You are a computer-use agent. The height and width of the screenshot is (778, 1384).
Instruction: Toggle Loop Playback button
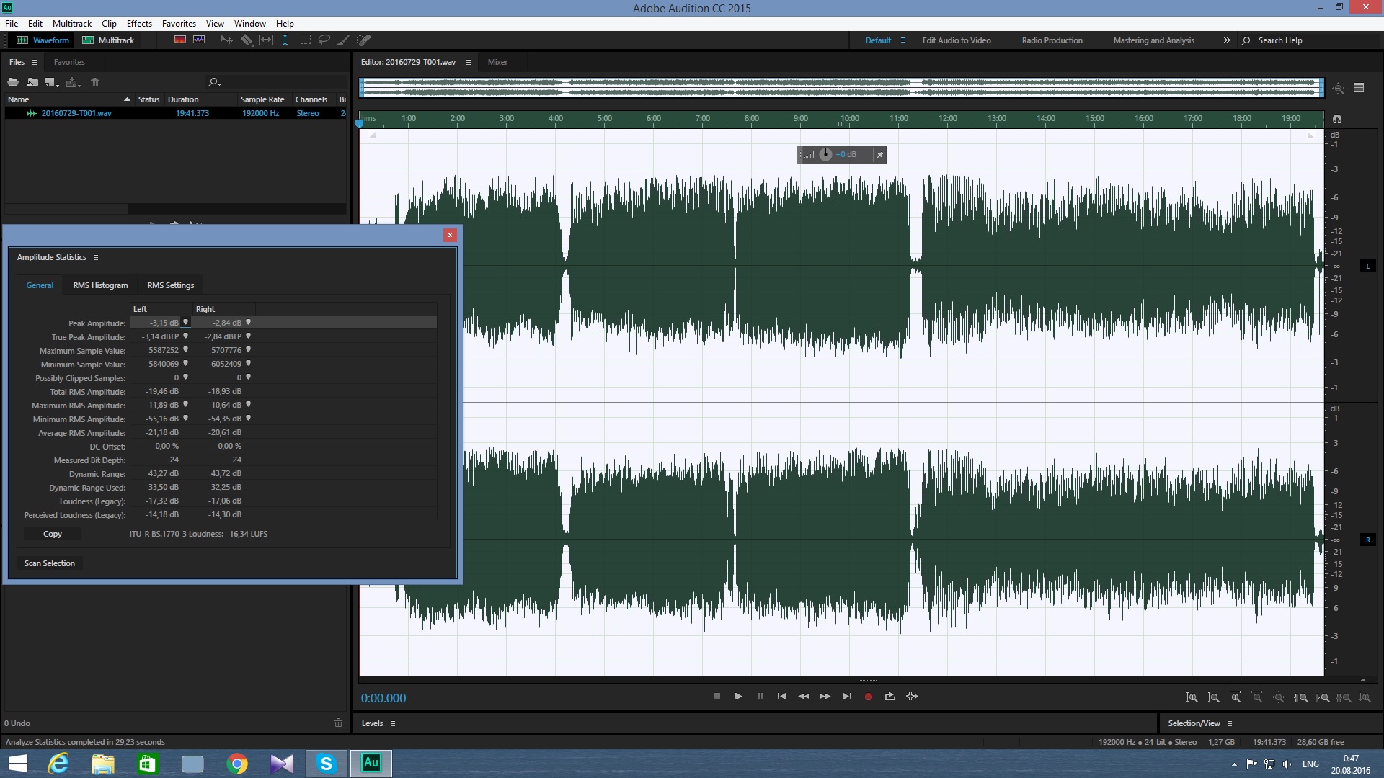pos(890,697)
